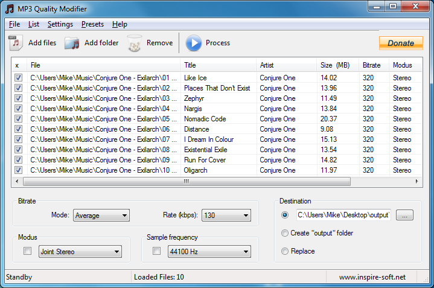Open the bitrate Mode dropdown showing Average

[x=101, y=216]
